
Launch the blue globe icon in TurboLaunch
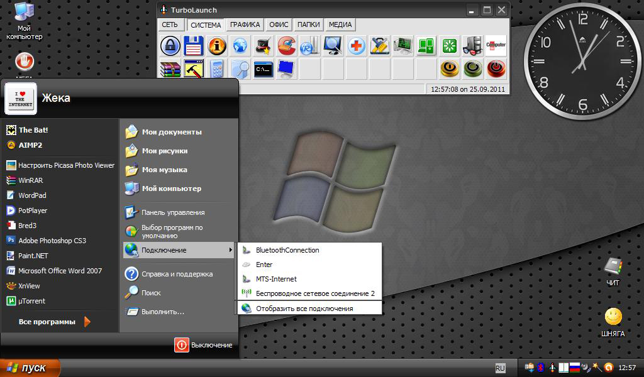[x=240, y=45]
